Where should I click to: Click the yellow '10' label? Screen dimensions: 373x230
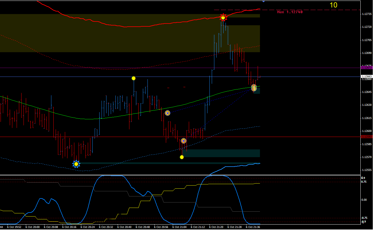(x=333, y=5)
